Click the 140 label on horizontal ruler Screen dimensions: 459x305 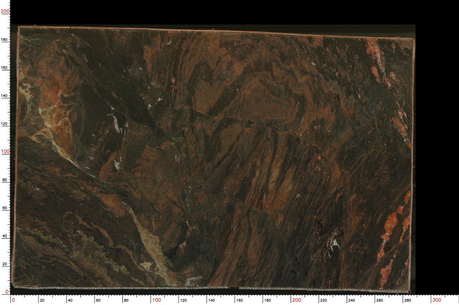pos(212,300)
